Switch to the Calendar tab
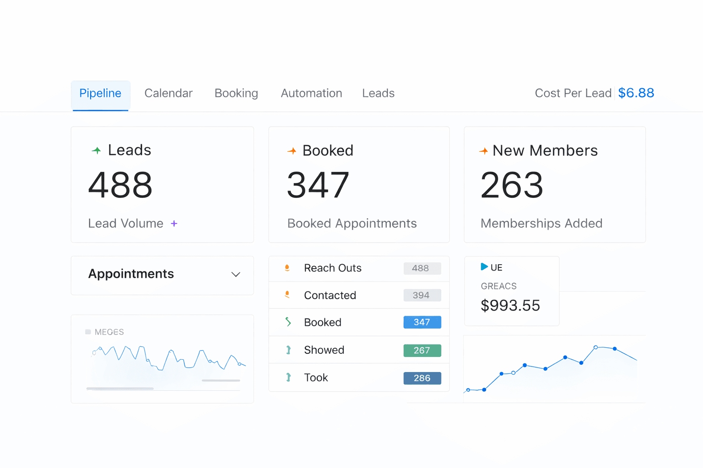This screenshot has width=703, height=468. point(168,93)
